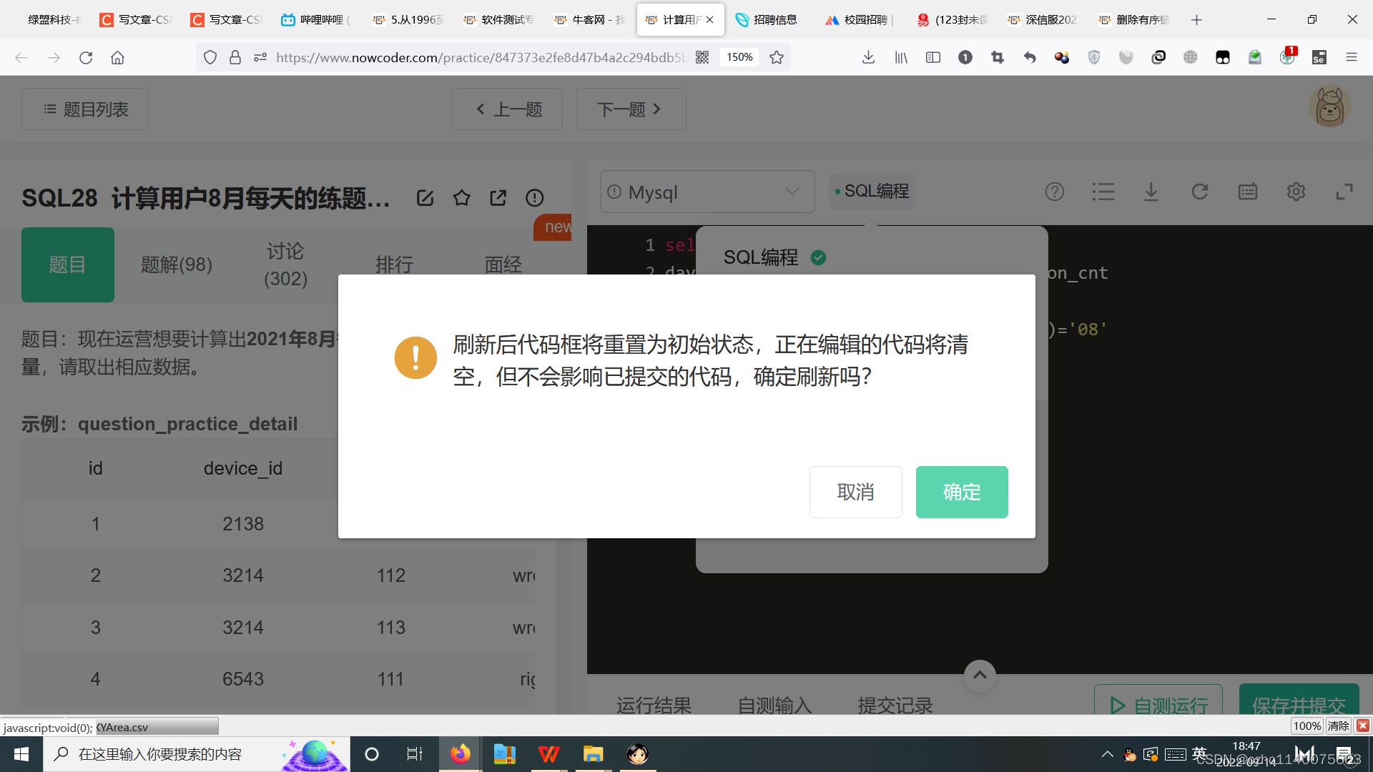This screenshot has height=772, width=1373.
Task: Open the editor help question mark icon
Action: tap(1054, 192)
